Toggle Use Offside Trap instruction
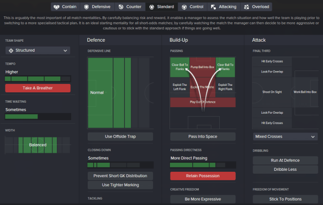Image resolution: width=323 pixels, height=205 pixels. coord(120,137)
